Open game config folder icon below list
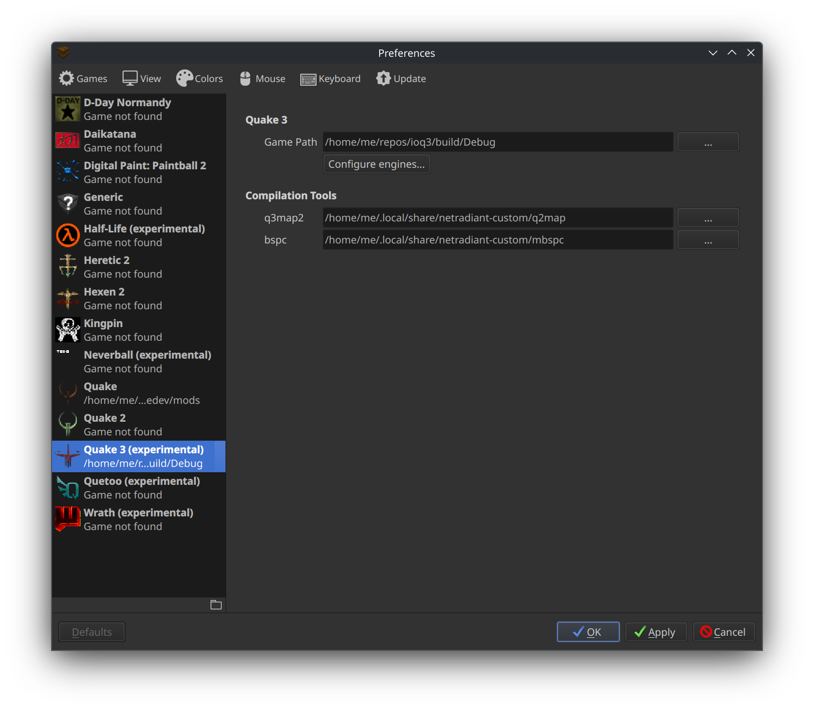Screen dimensions: 814x712 click(x=216, y=605)
